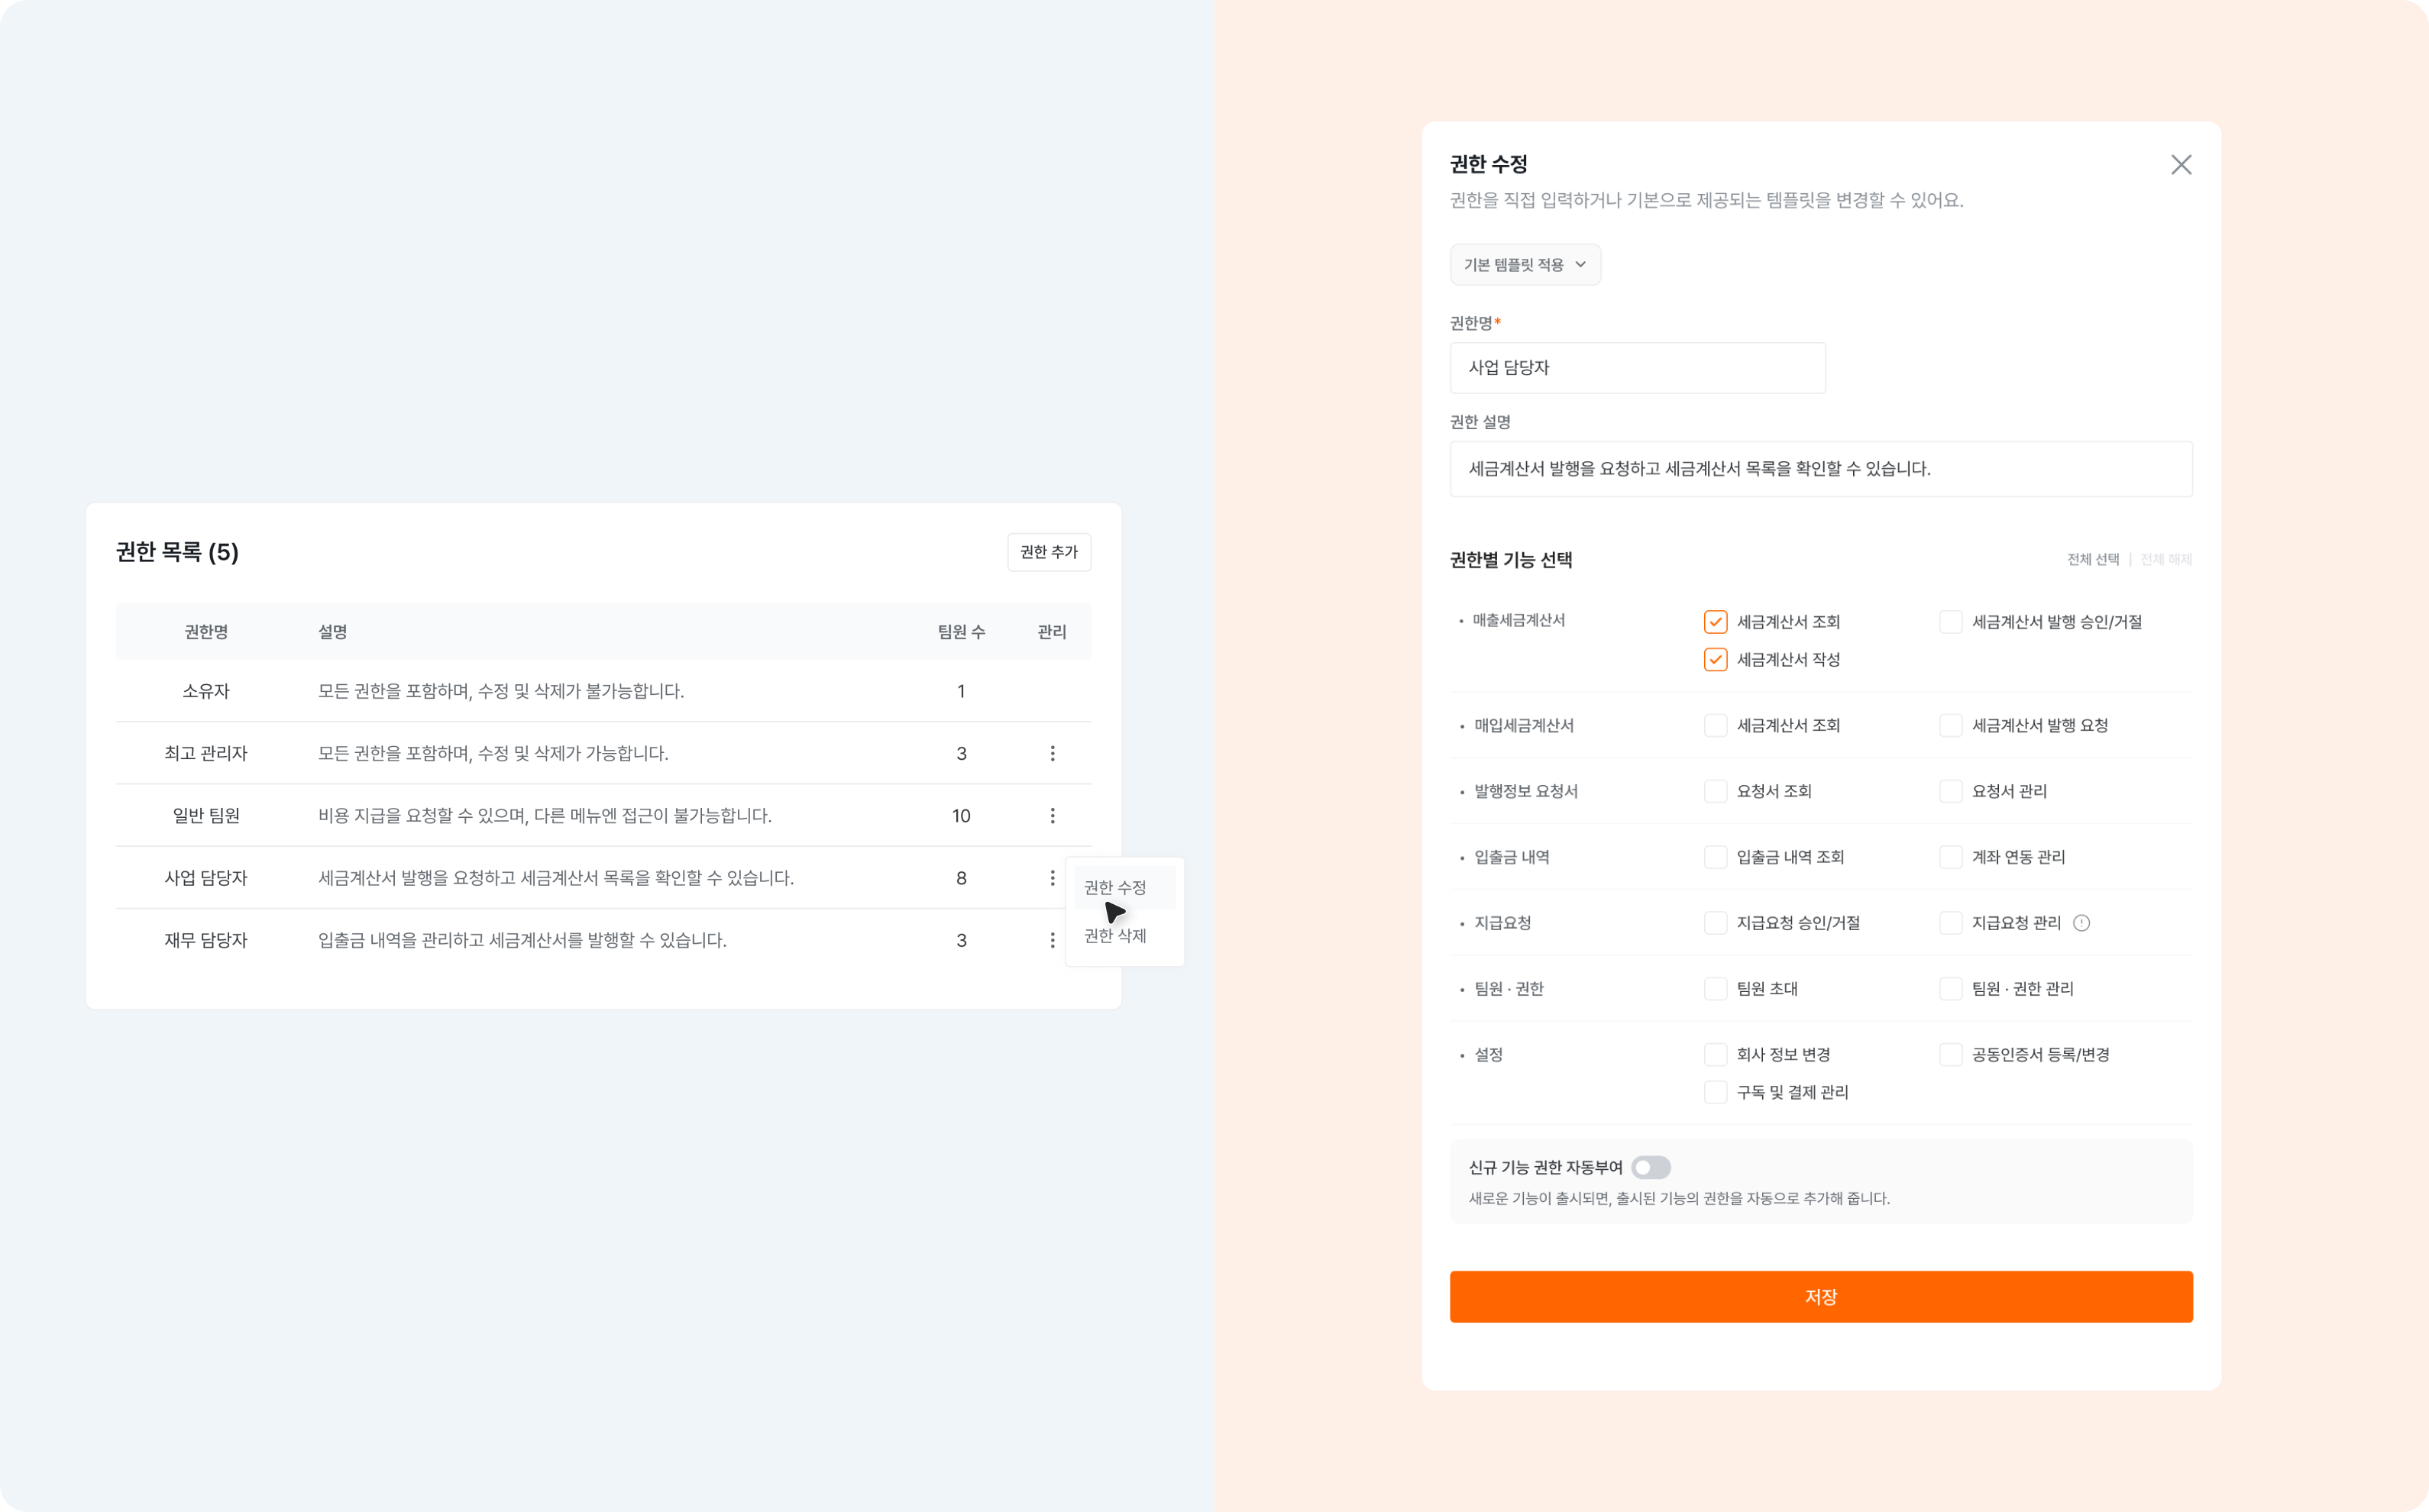Click the 권한 추가 button
Image resolution: width=2429 pixels, height=1512 pixels.
pyautogui.click(x=1048, y=552)
